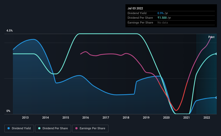Click the tooltip's Dividend Per Share row label
221x136 pixels.
(140, 18)
